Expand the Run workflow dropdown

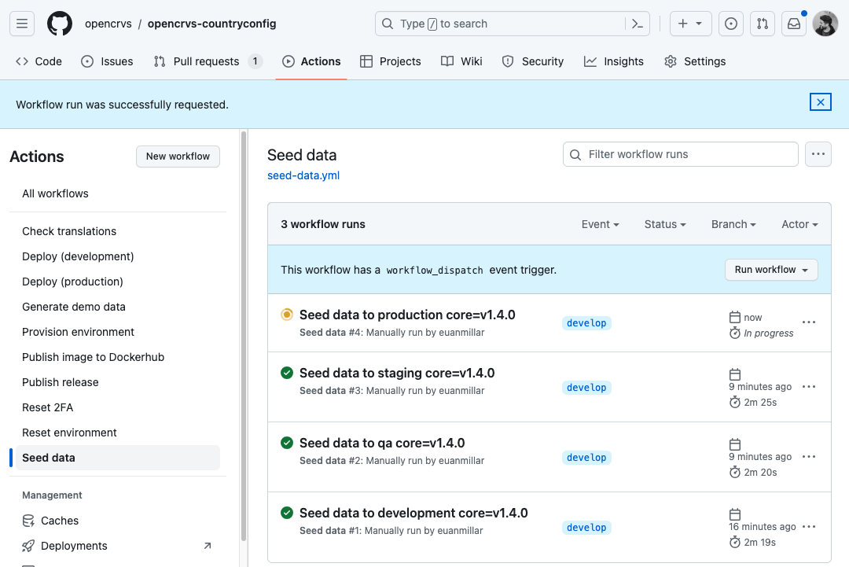(771, 270)
